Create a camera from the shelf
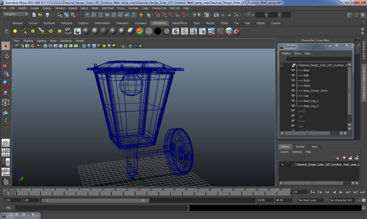The height and width of the screenshot is (219, 367). 68,31
